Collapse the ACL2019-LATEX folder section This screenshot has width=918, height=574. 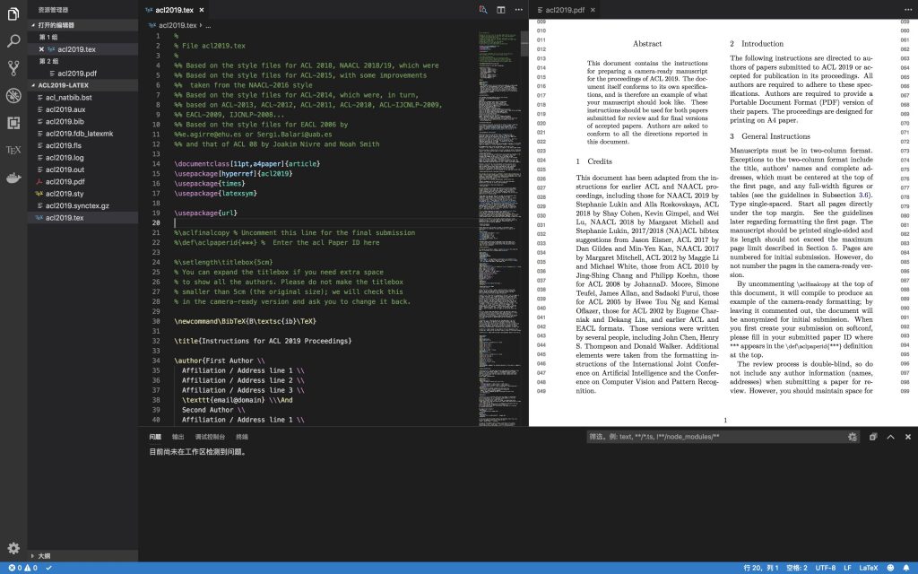click(83, 85)
